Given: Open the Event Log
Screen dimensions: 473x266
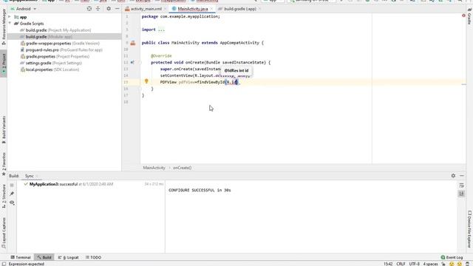Looking at the screenshot, I should [x=452, y=257].
